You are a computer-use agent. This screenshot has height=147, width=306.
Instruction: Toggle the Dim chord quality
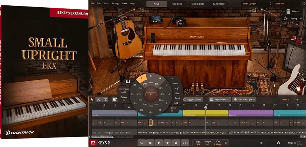(177, 93)
